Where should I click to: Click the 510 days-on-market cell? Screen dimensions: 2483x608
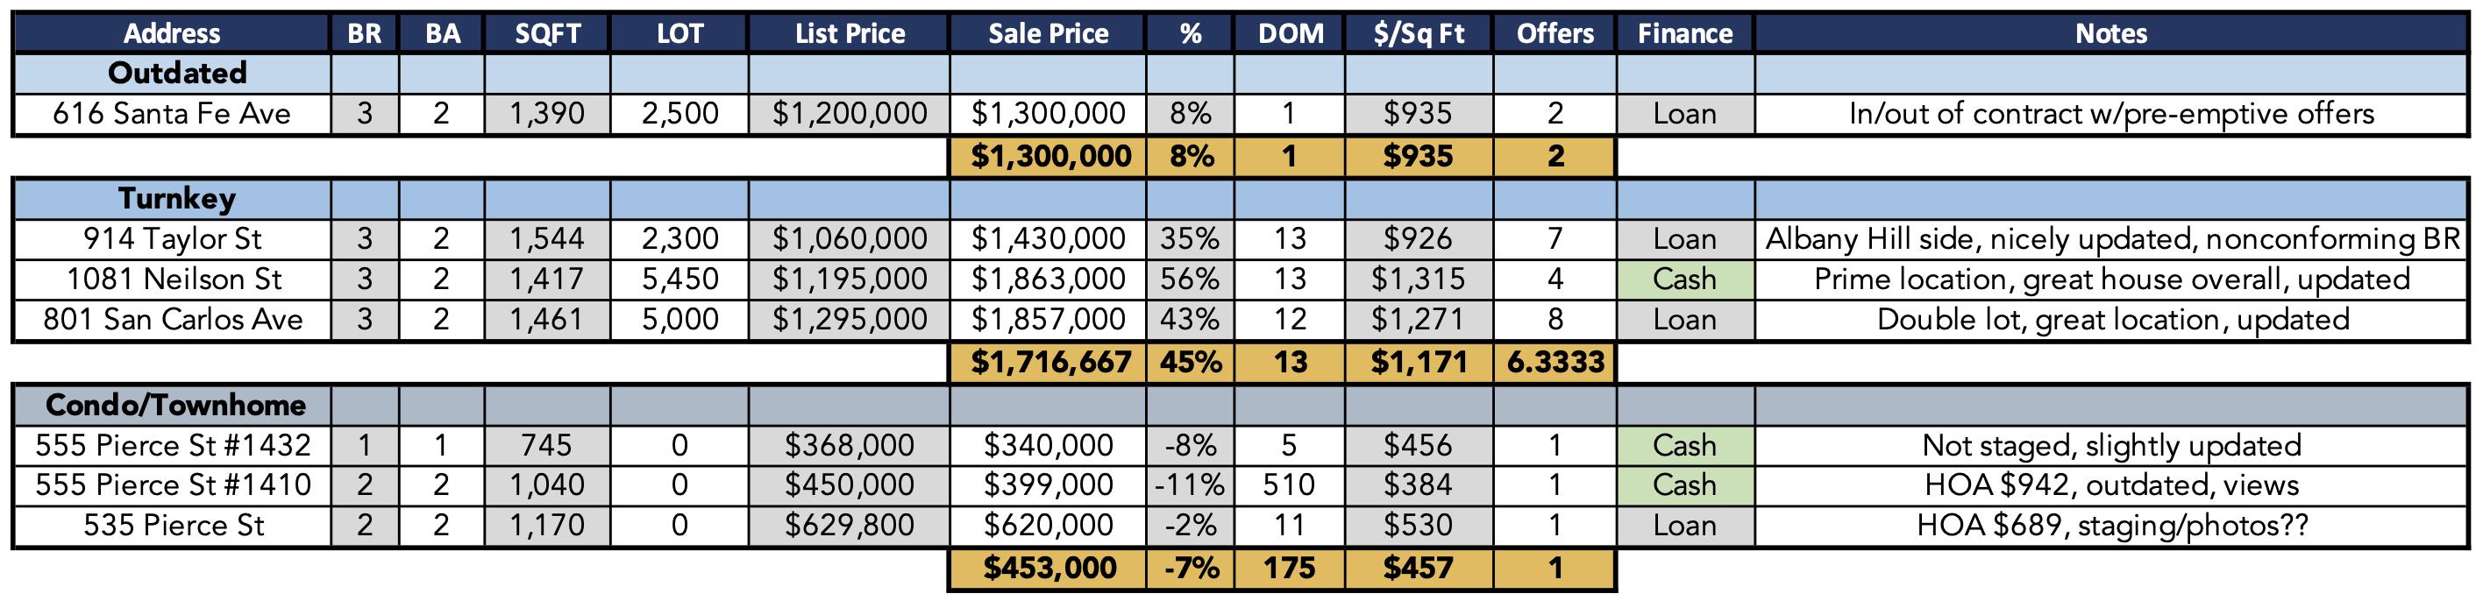[1289, 484]
